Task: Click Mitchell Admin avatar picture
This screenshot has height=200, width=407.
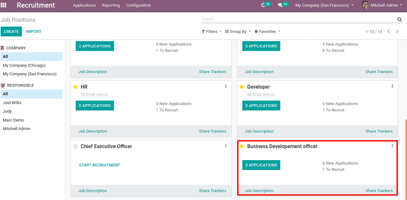Action: pyautogui.click(x=365, y=5)
